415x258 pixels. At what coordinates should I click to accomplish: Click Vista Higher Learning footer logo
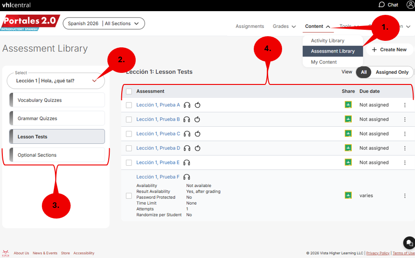(6, 253)
